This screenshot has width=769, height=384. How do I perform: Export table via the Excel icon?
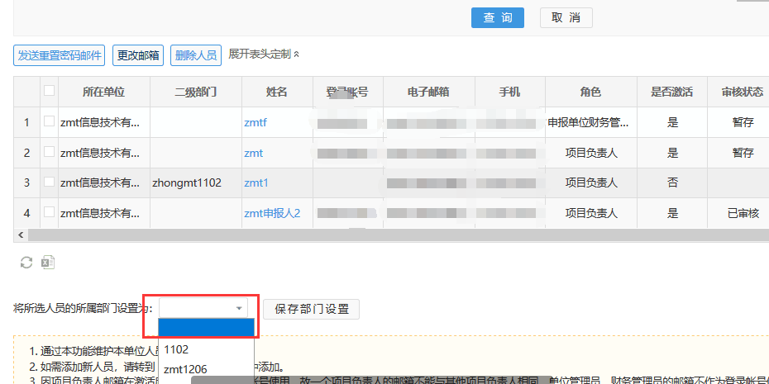tap(48, 263)
